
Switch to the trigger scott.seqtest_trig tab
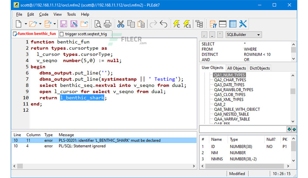click(x=85, y=34)
